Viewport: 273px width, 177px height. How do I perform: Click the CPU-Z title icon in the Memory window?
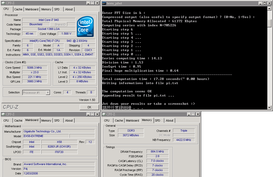pos(104,114)
